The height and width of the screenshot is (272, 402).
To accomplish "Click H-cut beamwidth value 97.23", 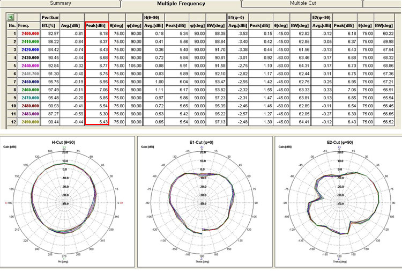I will click(x=216, y=98).
